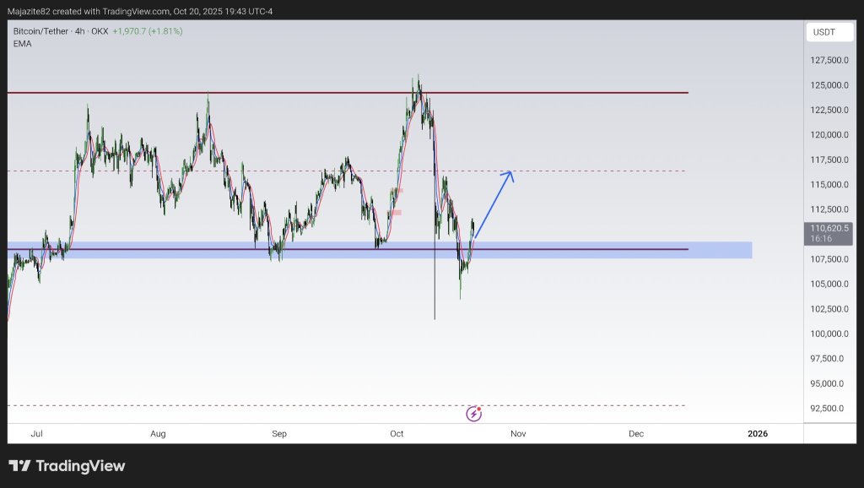Viewport: 864px width, 488px height.
Task: Click the purple lightning event icon
Action: (474, 414)
